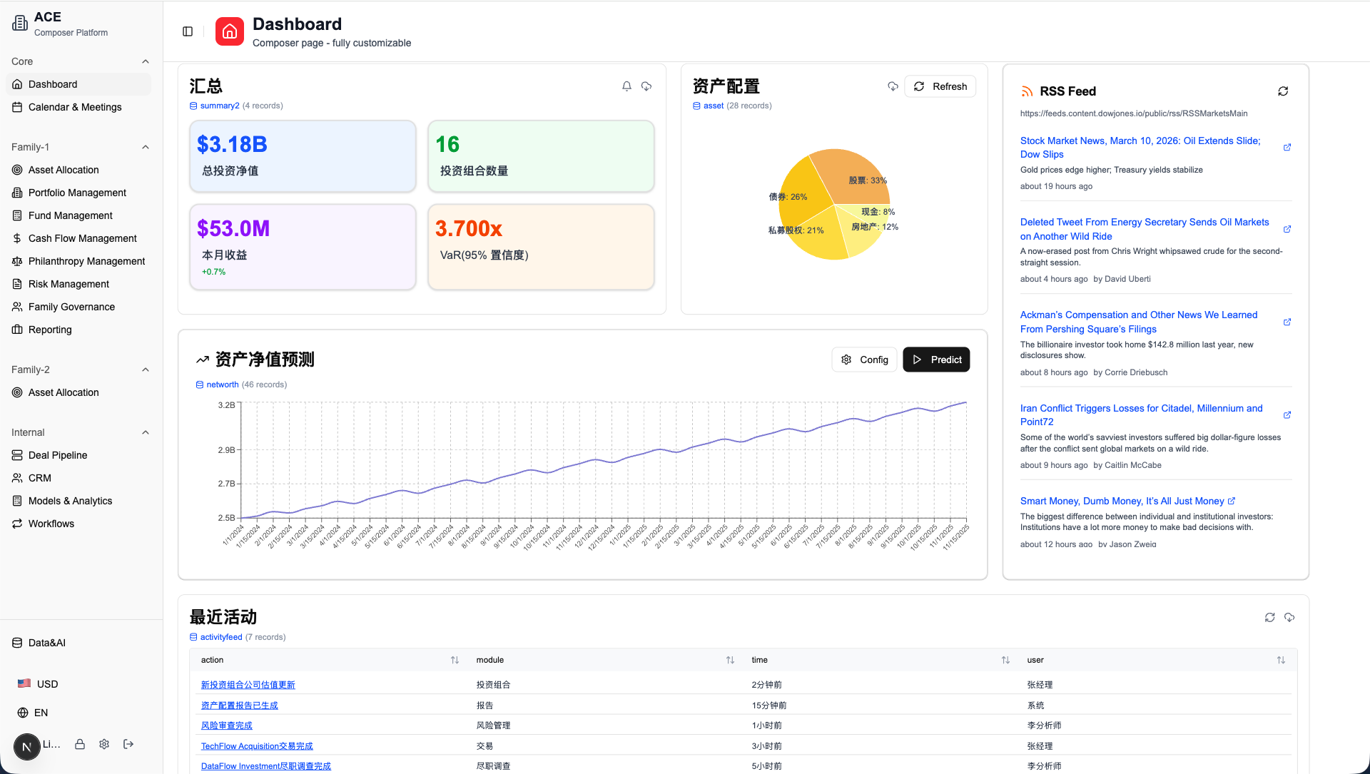This screenshot has height=774, width=1370.
Task: Open the settings gear in sidebar footer
Action: point(104,744)
